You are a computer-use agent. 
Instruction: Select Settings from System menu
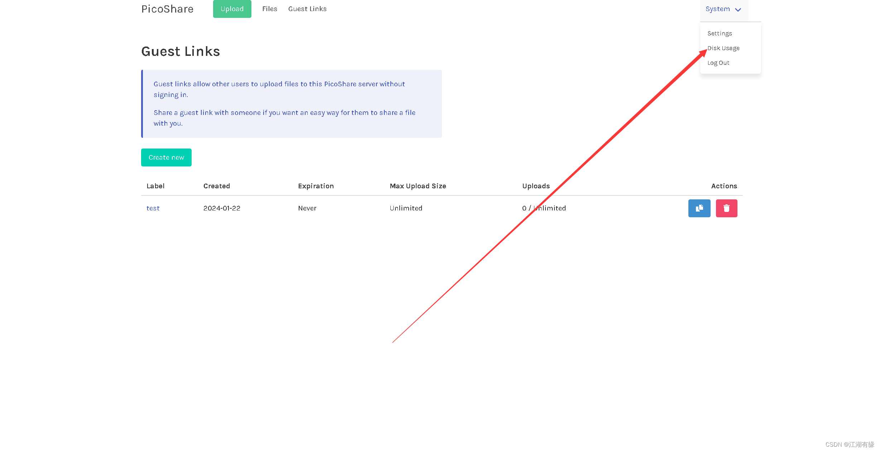click(719, 33)
